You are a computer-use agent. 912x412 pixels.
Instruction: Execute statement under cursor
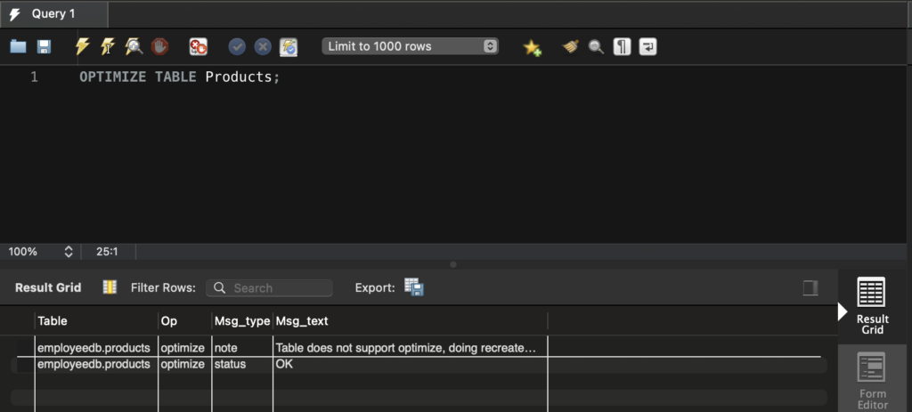(108, 47)
